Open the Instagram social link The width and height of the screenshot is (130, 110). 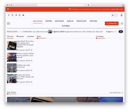tap(19, 15)
